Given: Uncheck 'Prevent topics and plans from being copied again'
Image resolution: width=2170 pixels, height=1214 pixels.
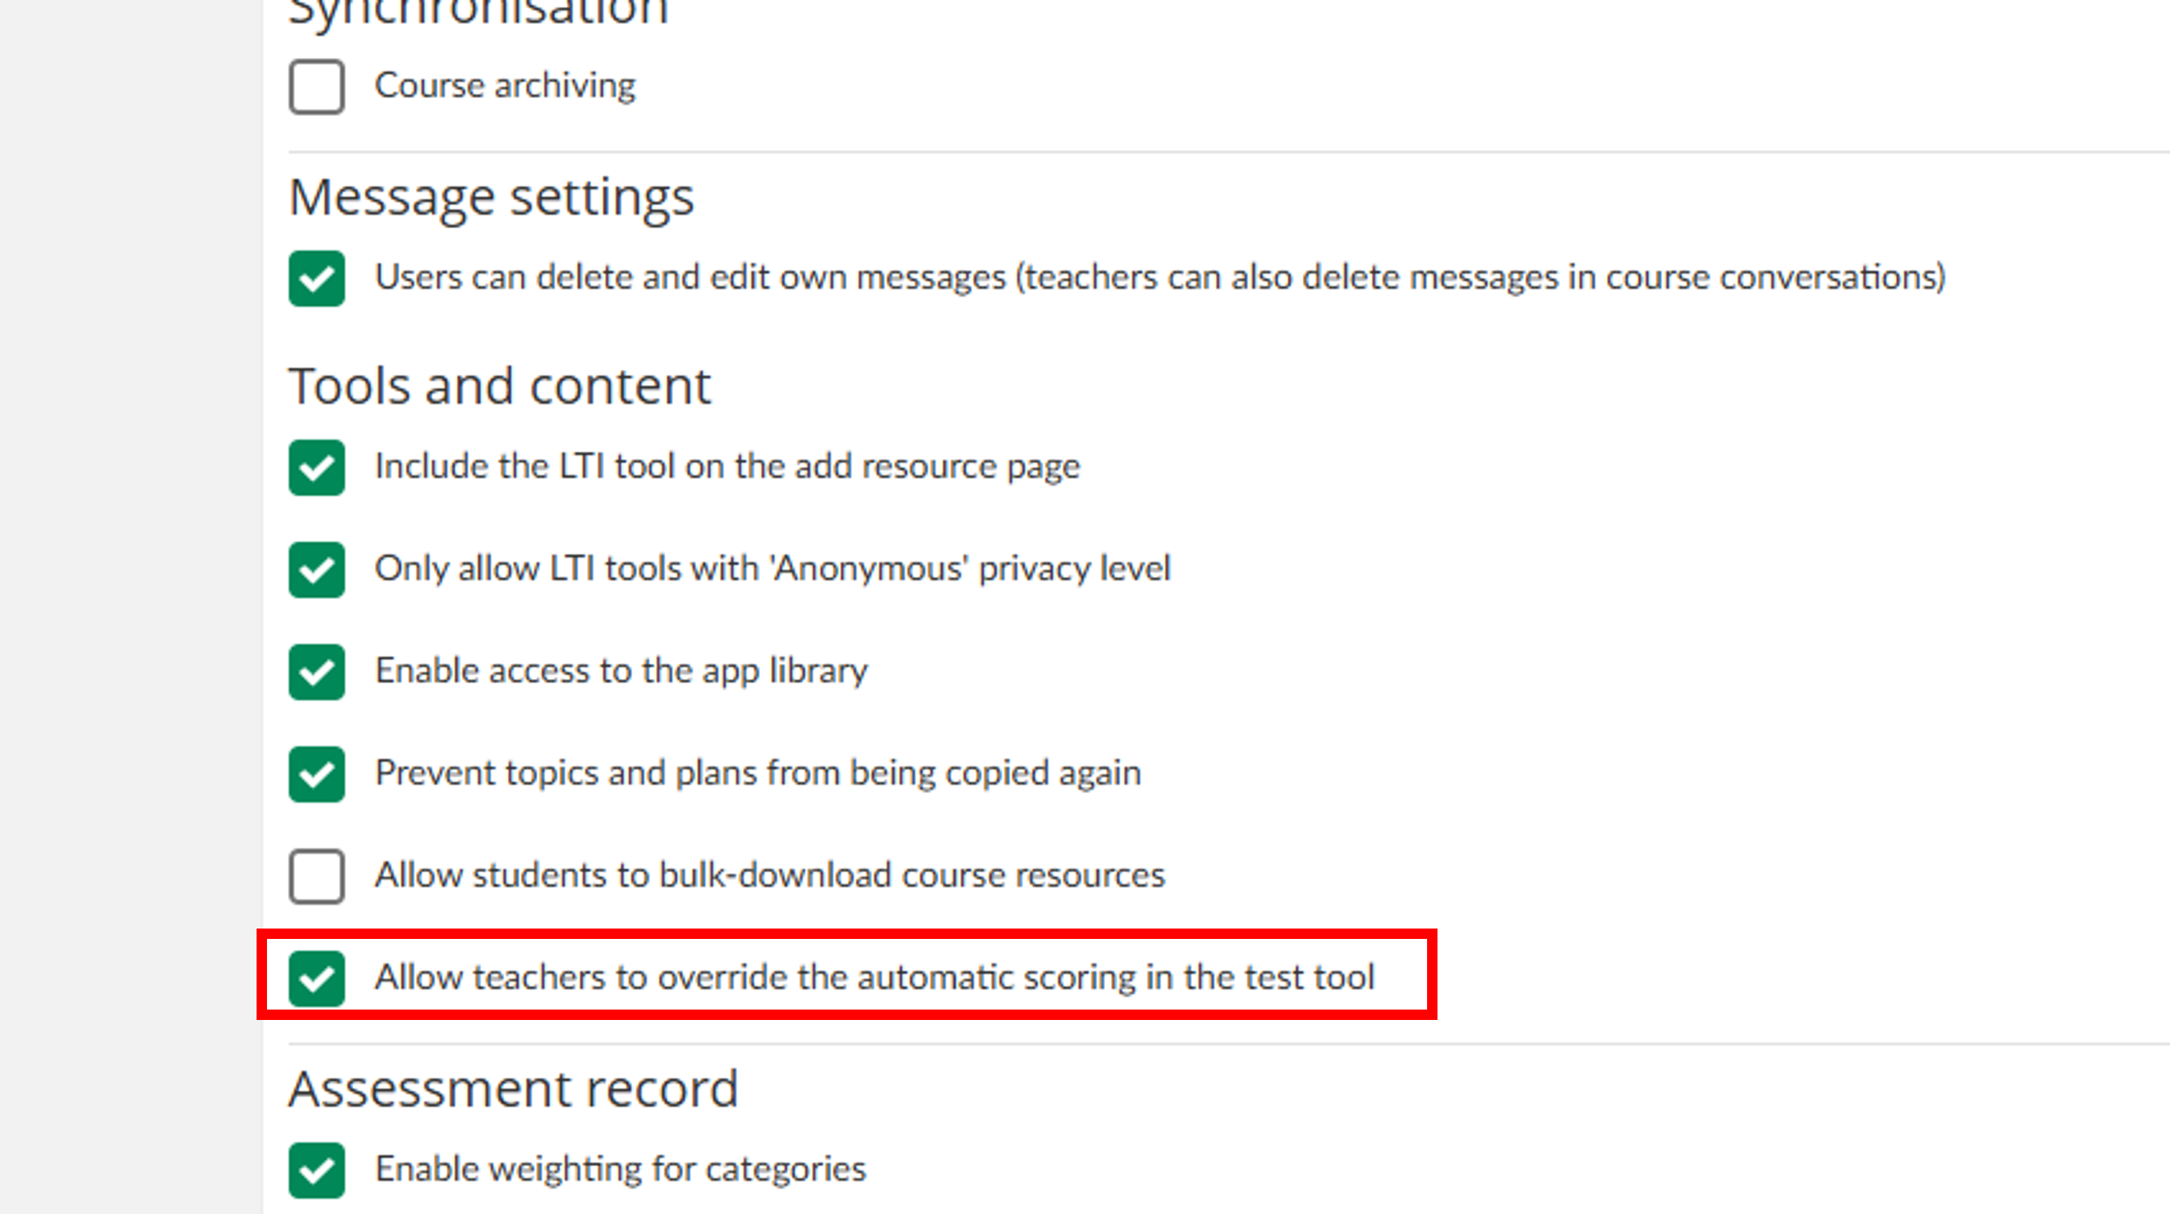Looking at the screenshot, I should [316, 773].
